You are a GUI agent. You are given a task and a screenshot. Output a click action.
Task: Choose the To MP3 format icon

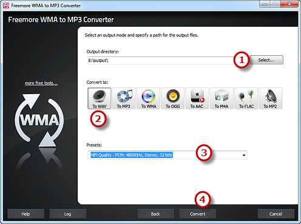[x=124, y=98]
